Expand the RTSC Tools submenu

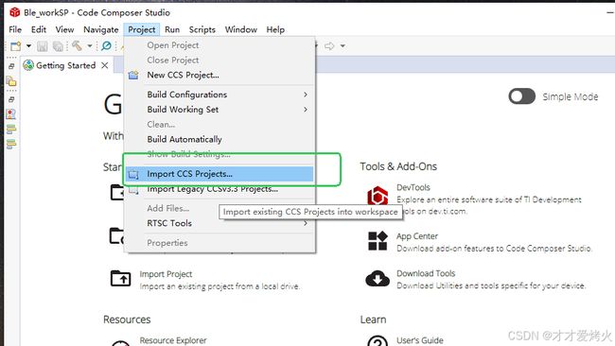220,223
